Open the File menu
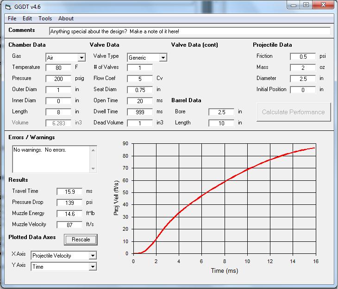Image resolution: width=338 pixels, height=289 pixels. tap(12, 18)
